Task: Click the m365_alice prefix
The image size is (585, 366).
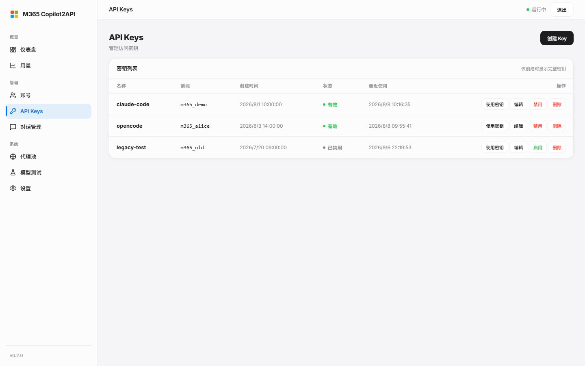Action: tap(195, 126)
